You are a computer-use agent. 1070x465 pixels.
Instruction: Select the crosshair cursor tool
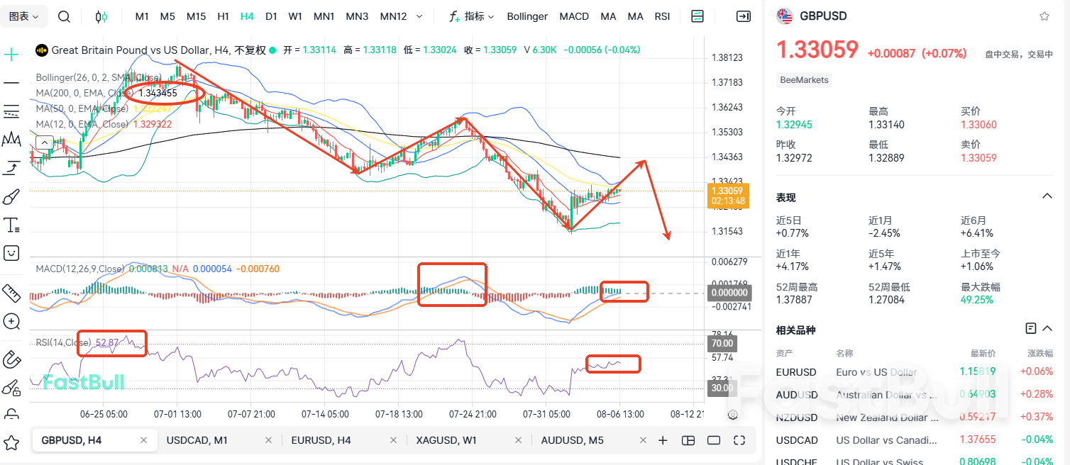coord(11,55)
